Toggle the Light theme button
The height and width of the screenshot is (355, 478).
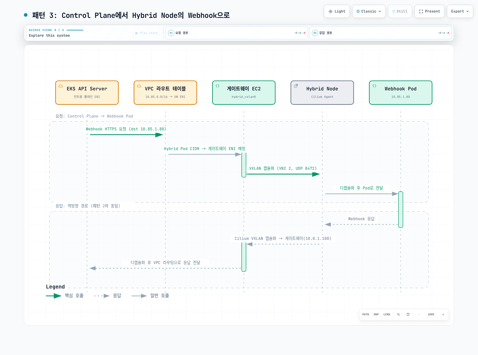[x=337, y=11]
